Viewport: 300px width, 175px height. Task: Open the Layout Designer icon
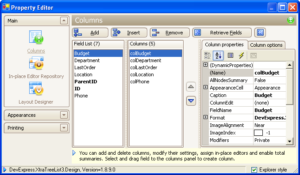36,88
